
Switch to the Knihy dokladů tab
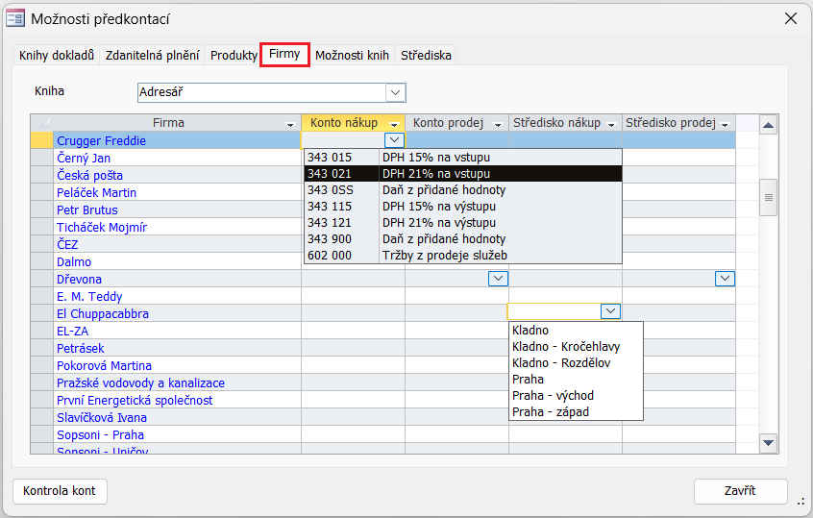pyautogui.click(x=57, y=56)
